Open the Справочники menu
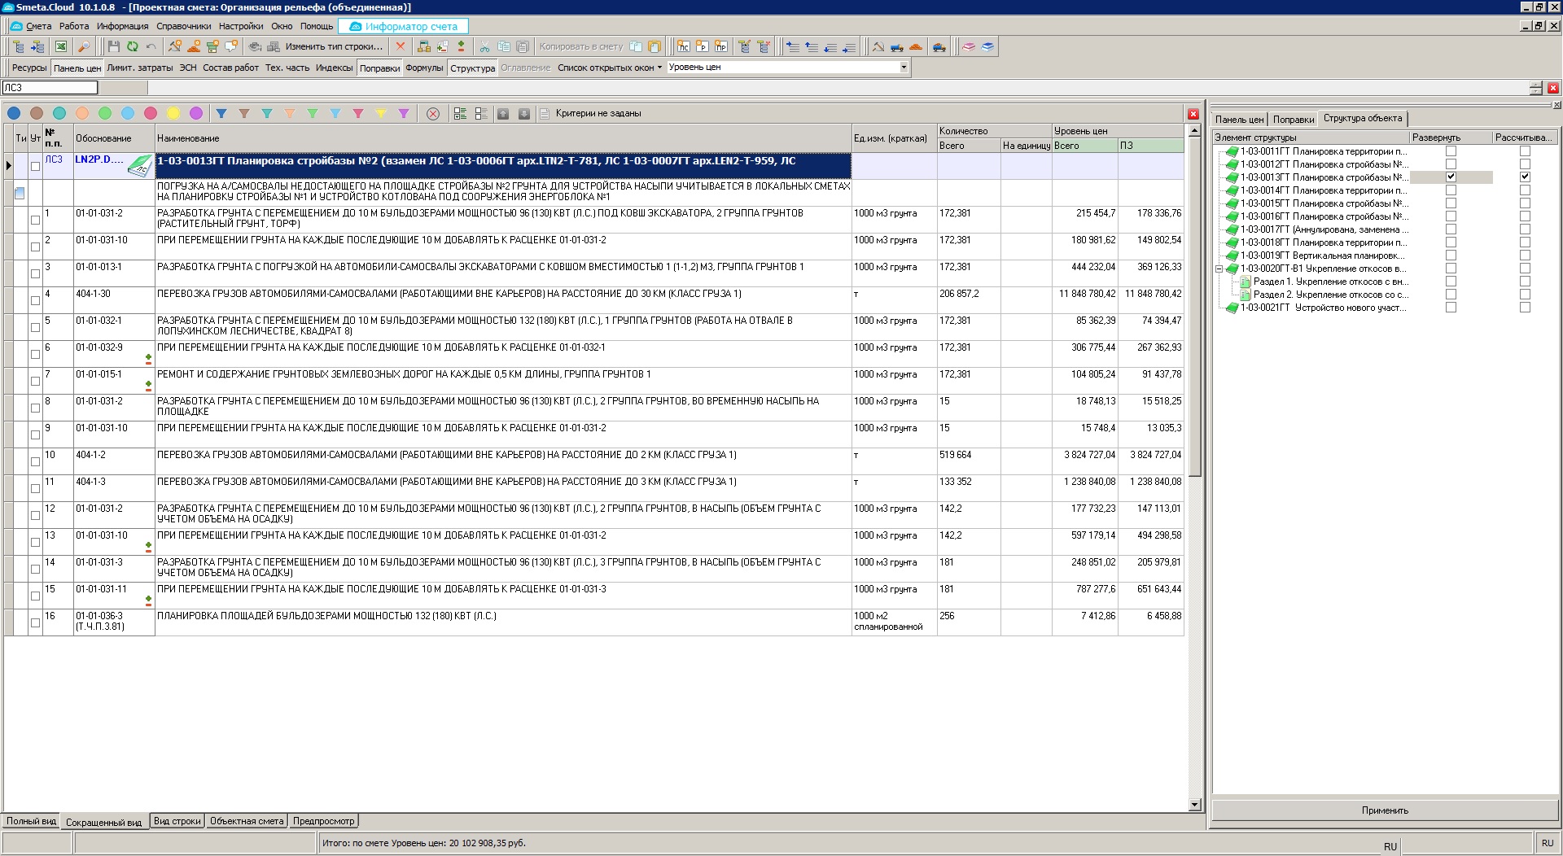This screenshot has height=856, width=1563. [183, 26]
